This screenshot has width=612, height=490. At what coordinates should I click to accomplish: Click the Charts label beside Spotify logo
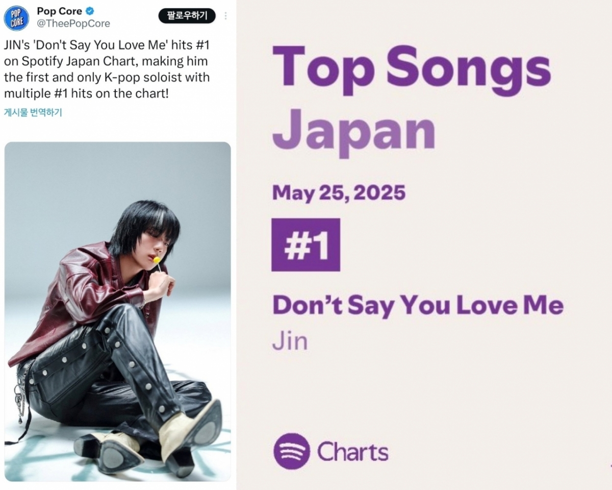point(352,452)
